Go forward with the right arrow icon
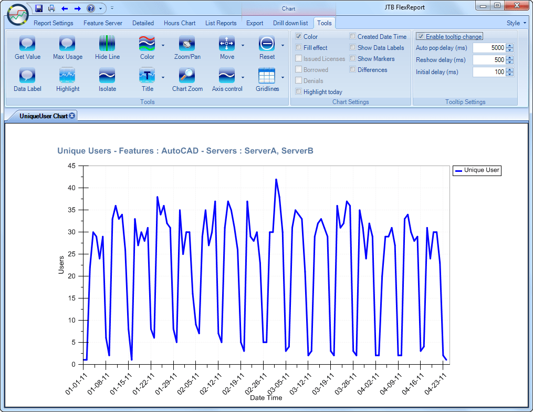The height and width of the screenshot is (412, 533). click(x=78, y=8)
